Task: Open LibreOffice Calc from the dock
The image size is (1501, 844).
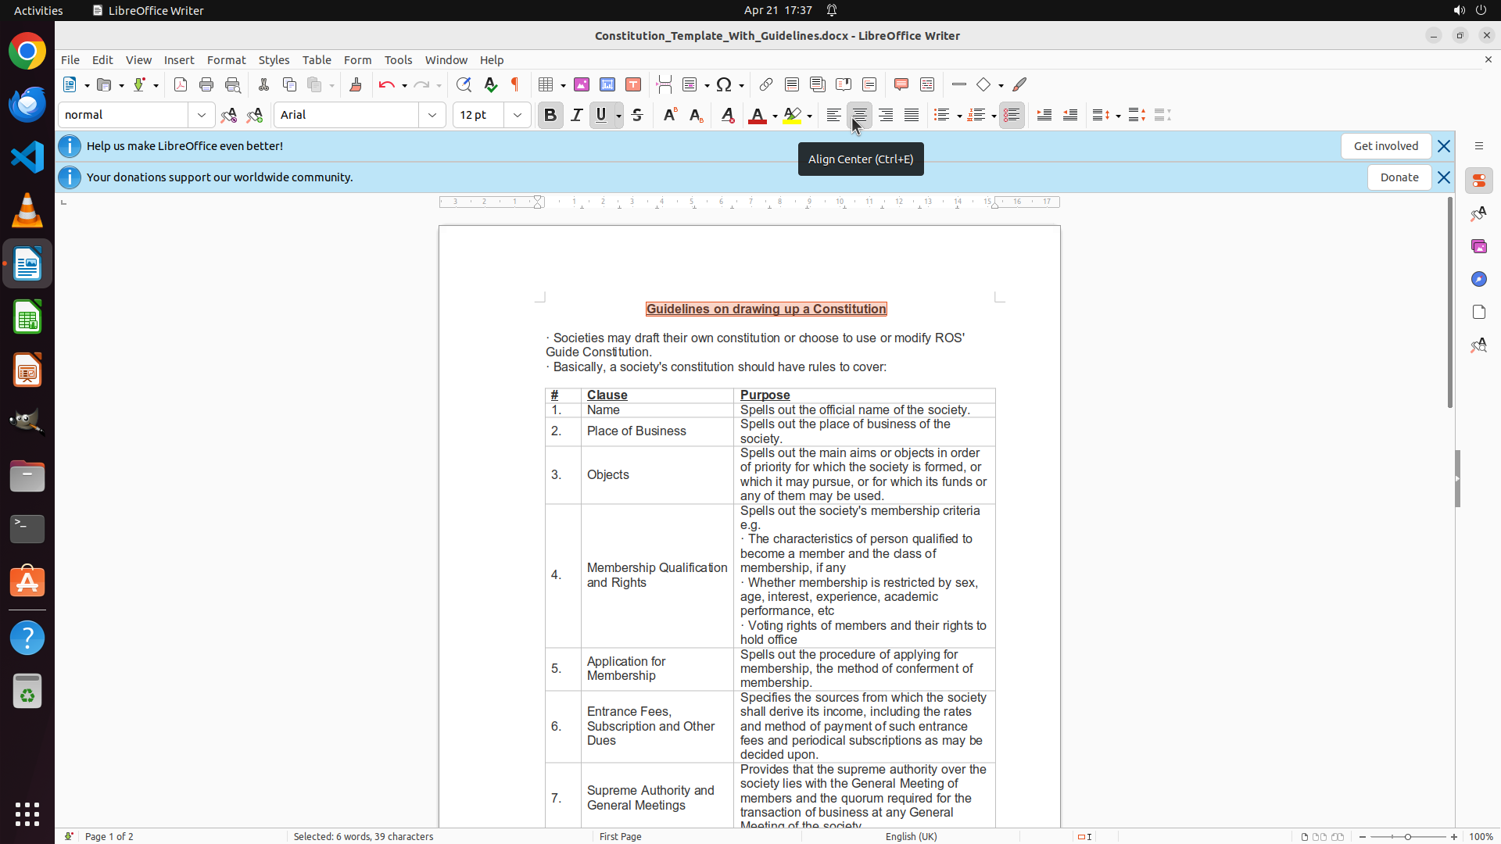Action: (x=27, y=317)
